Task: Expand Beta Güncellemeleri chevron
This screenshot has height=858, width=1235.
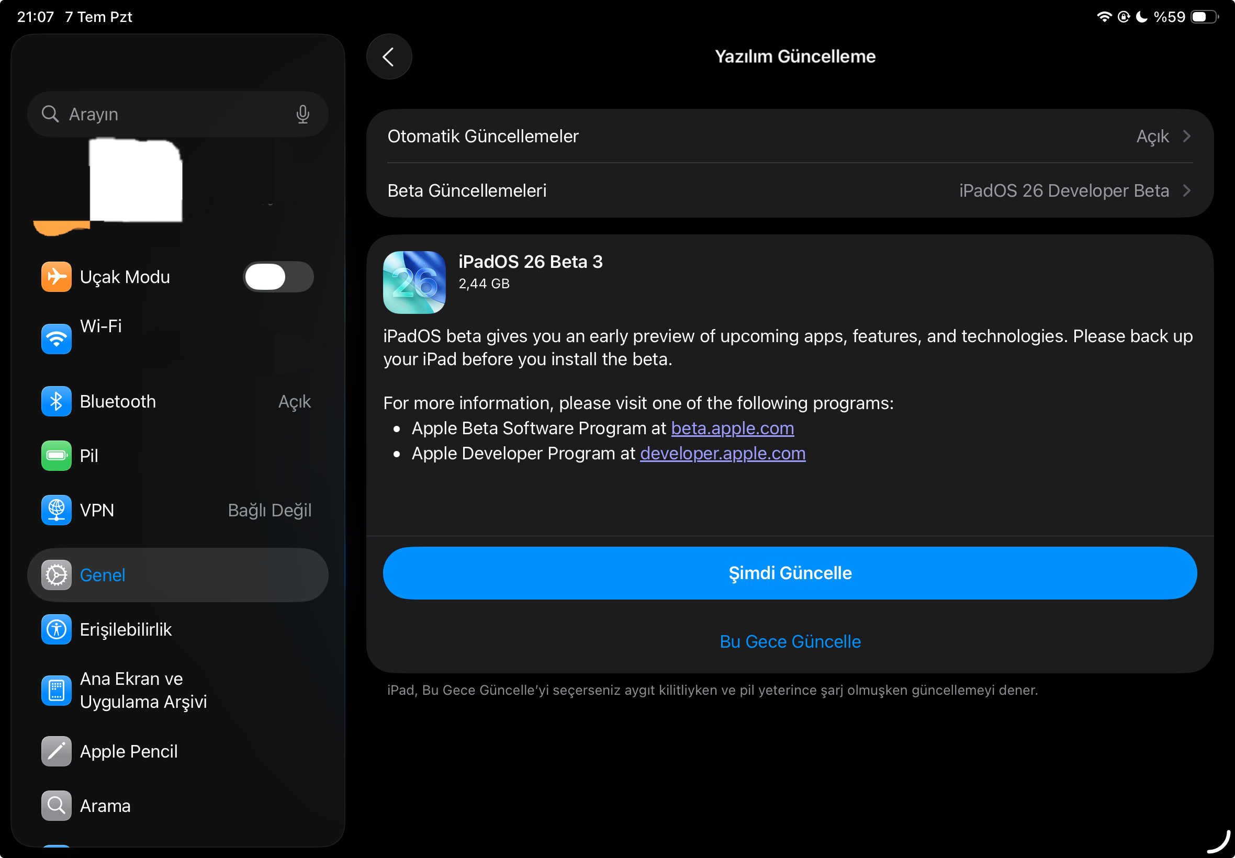Action: [x=1187, y=190]
